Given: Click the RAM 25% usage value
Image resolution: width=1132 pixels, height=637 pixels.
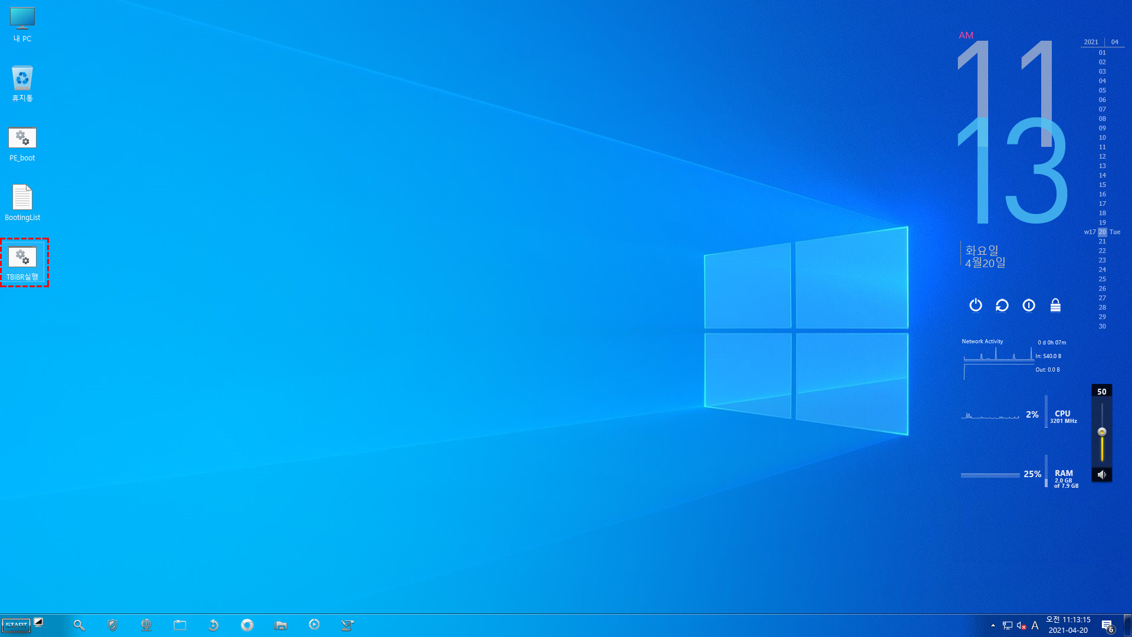Looking at the screenshot, I should tap(1032, 474).
